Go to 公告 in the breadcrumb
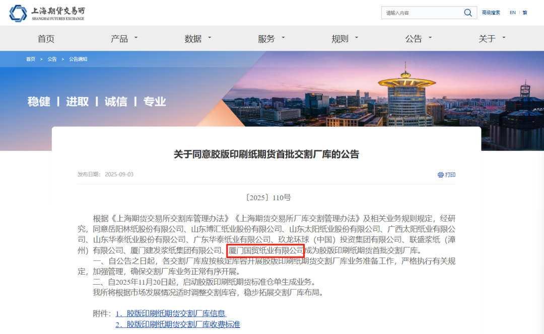 (x=52, y=59)
